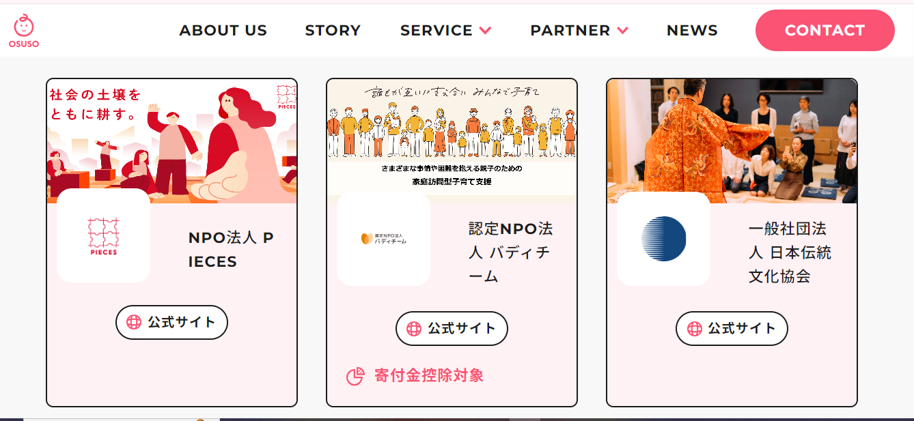The height and width of the screenshot is (421, 914).
Task: Select the orange バディチーム logo tile
Action: click(x=383, y=239)
